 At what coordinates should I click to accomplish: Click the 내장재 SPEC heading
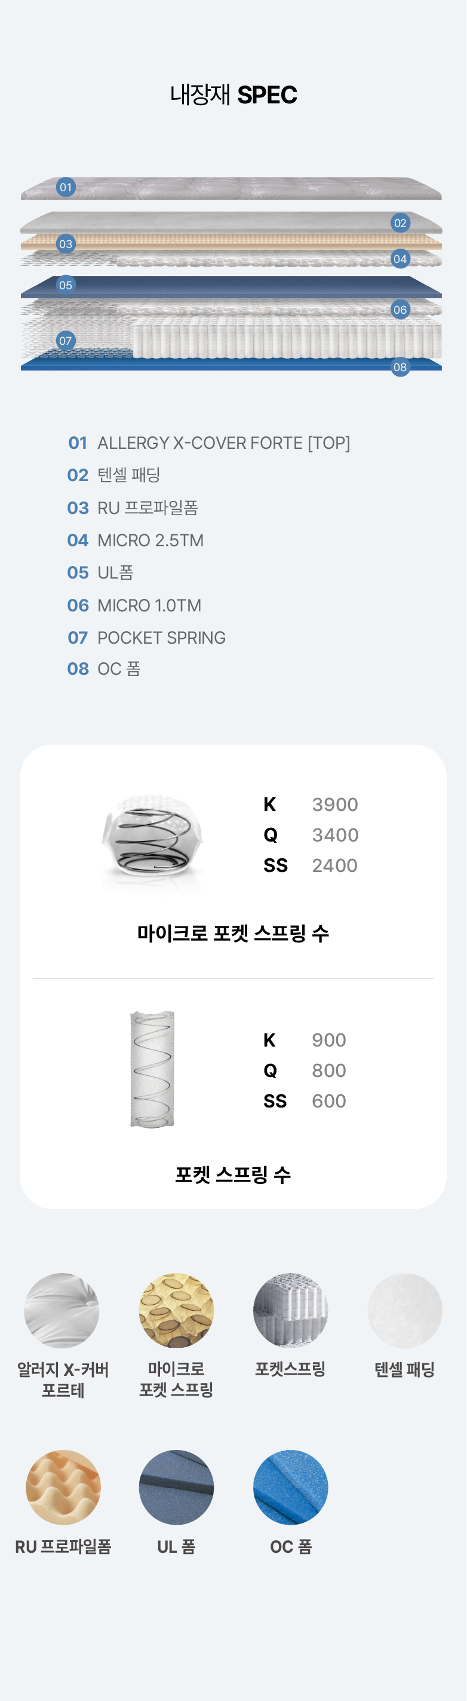[x=233, y=95]
